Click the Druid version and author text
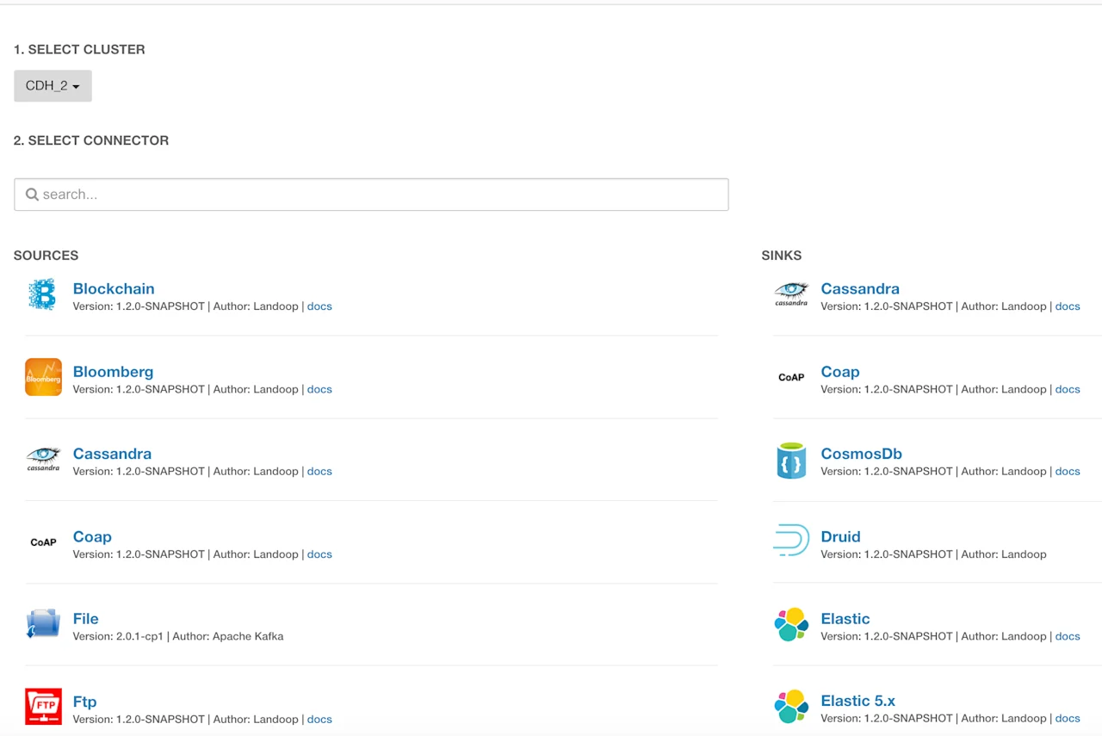Viewport: 1102px width, 736px height. tap(934, 554)
